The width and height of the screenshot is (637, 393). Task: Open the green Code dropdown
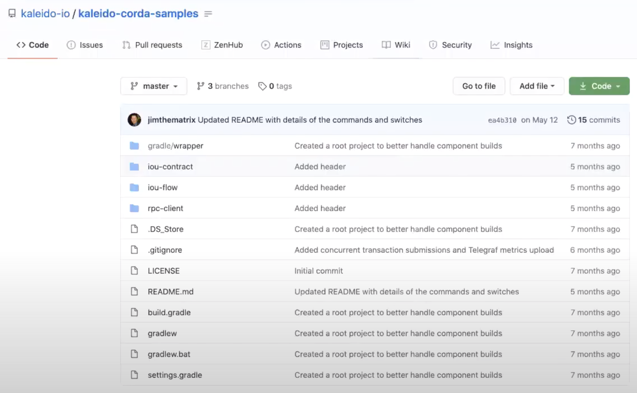pos(599,86)
